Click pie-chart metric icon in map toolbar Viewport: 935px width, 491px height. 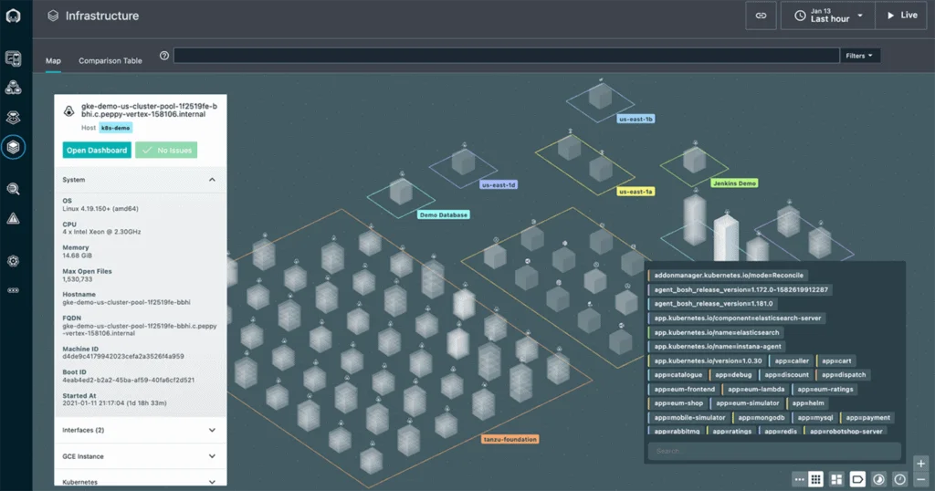(x=879, y=479)
